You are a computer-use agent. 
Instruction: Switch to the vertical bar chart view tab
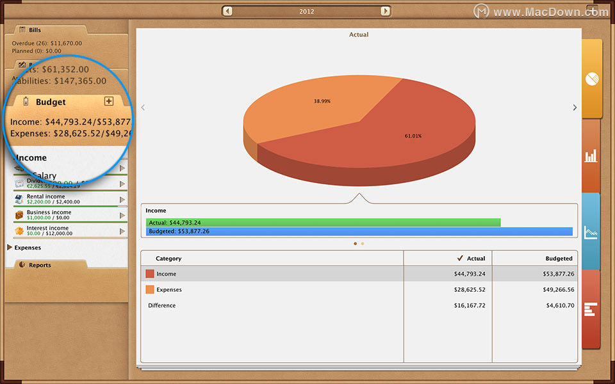[591, 156]
